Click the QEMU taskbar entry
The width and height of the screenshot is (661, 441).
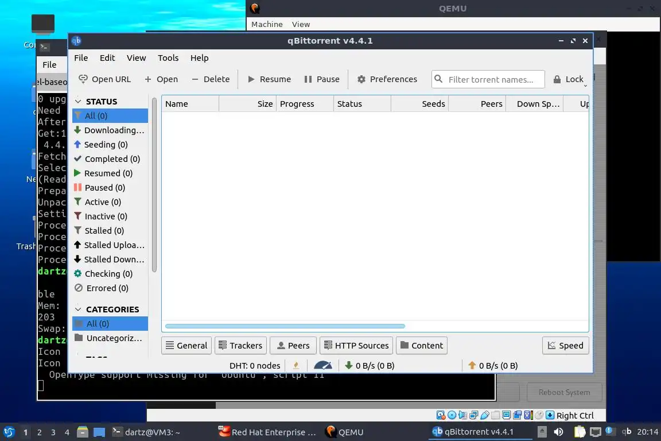(344, 432)
